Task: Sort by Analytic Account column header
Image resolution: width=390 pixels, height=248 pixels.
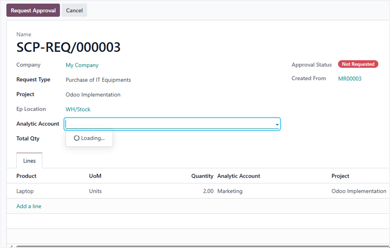Action: click(x=239, y=176)
